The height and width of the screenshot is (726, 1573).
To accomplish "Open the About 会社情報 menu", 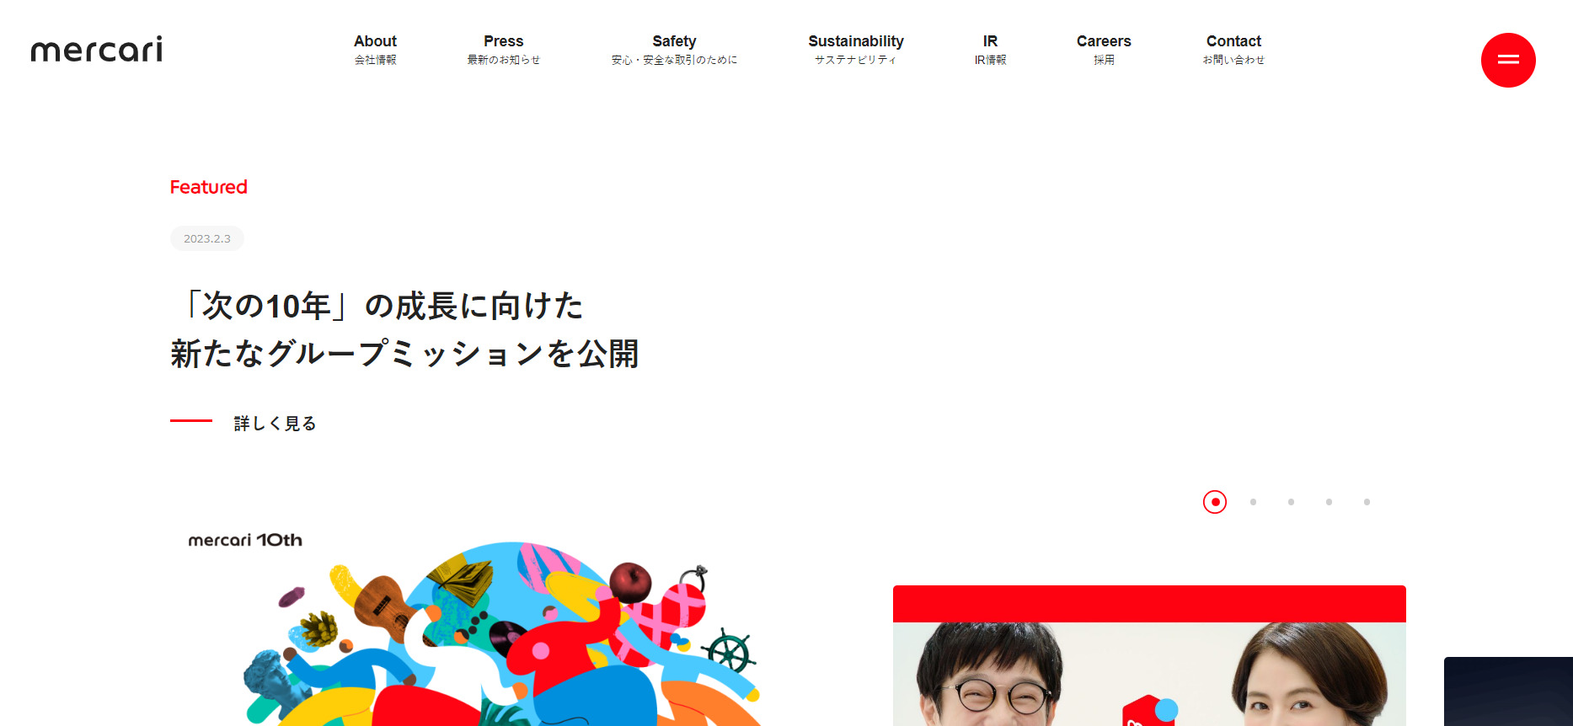I will (375, 50).
